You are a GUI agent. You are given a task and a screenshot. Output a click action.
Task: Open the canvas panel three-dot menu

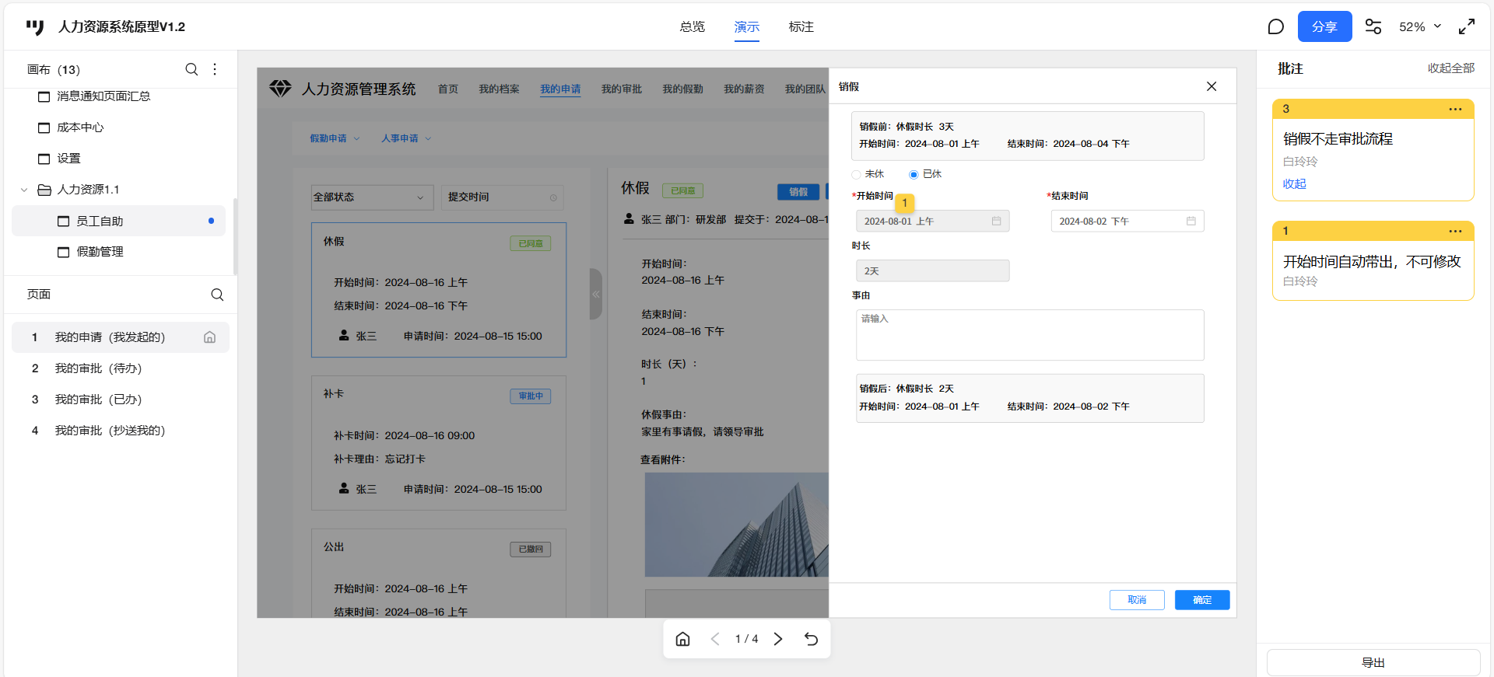(215, 69)
